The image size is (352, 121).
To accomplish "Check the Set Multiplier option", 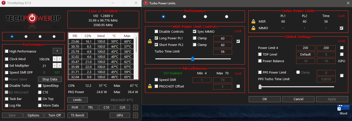I will point(7,65).
